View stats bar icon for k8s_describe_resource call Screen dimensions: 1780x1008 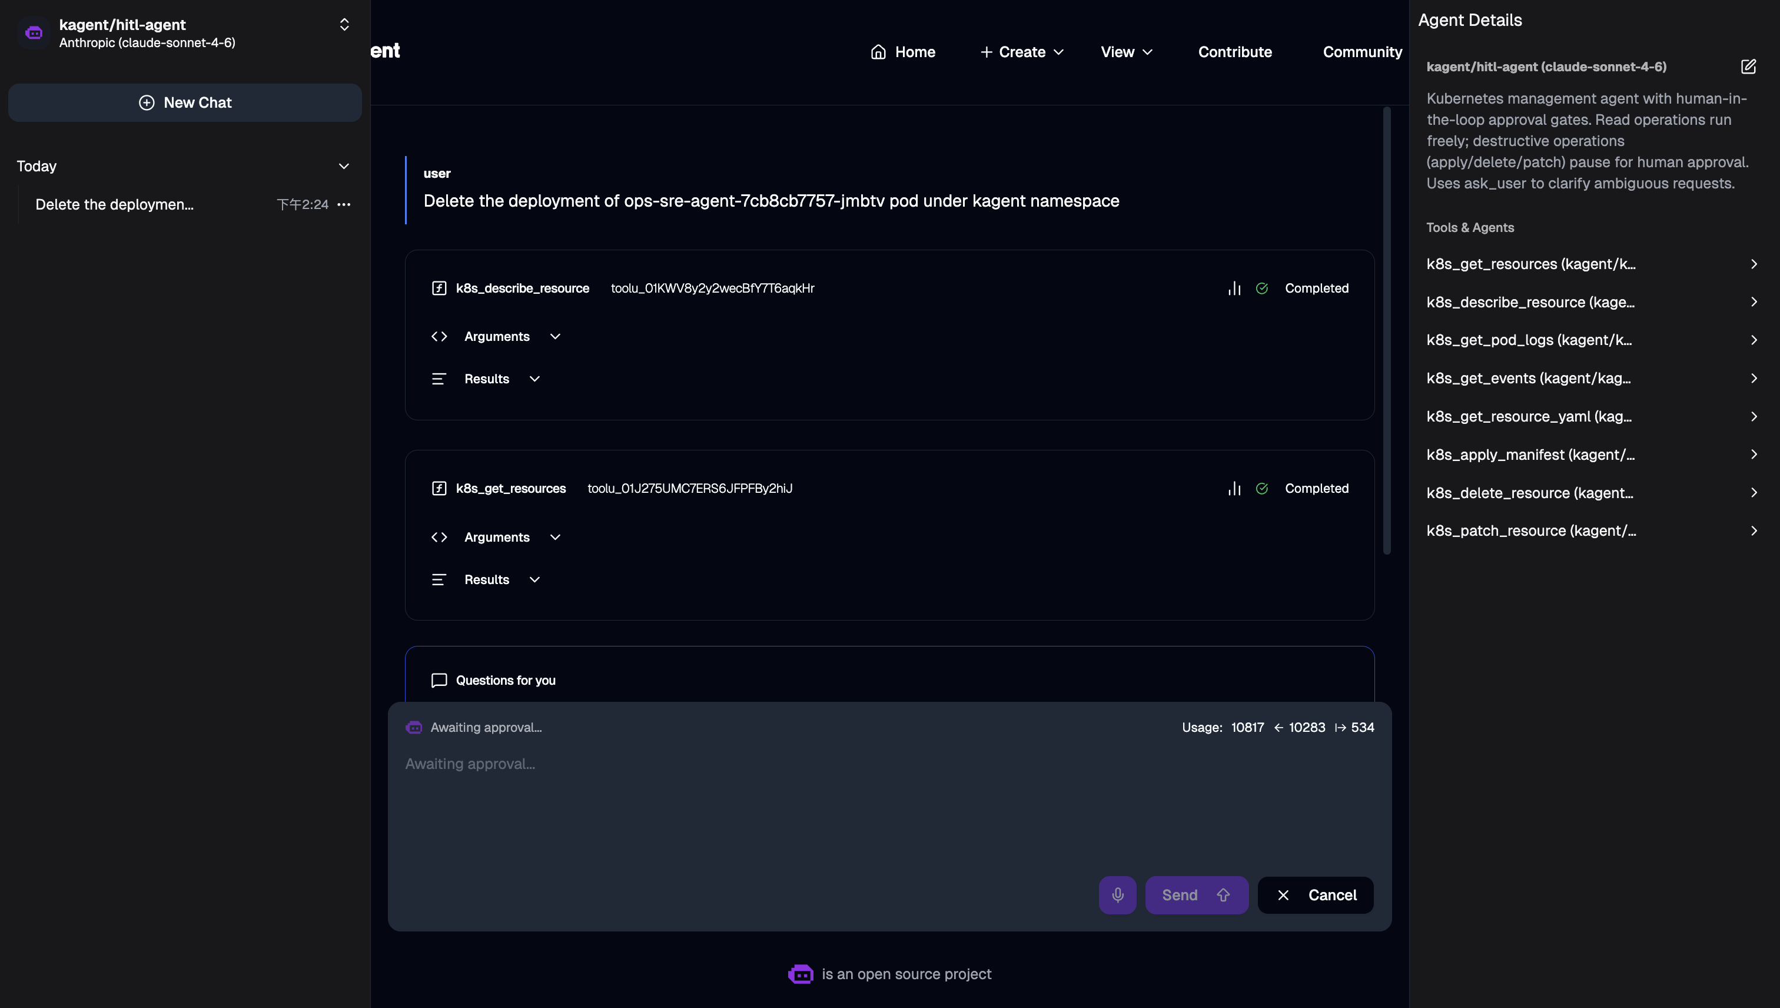(1234, 288)
